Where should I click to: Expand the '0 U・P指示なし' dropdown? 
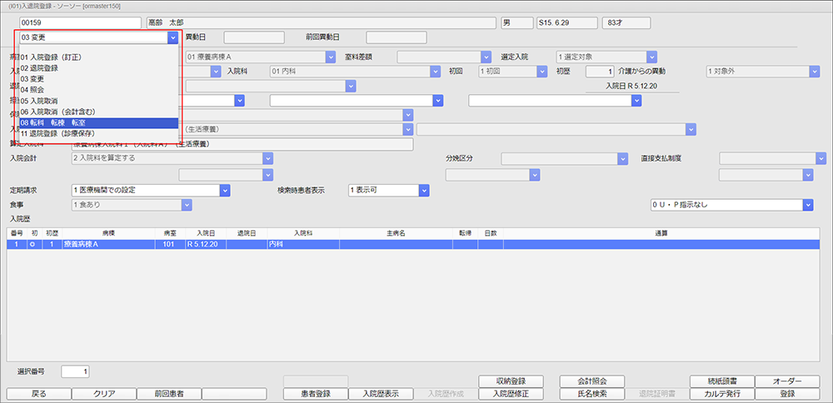point(807,205)
